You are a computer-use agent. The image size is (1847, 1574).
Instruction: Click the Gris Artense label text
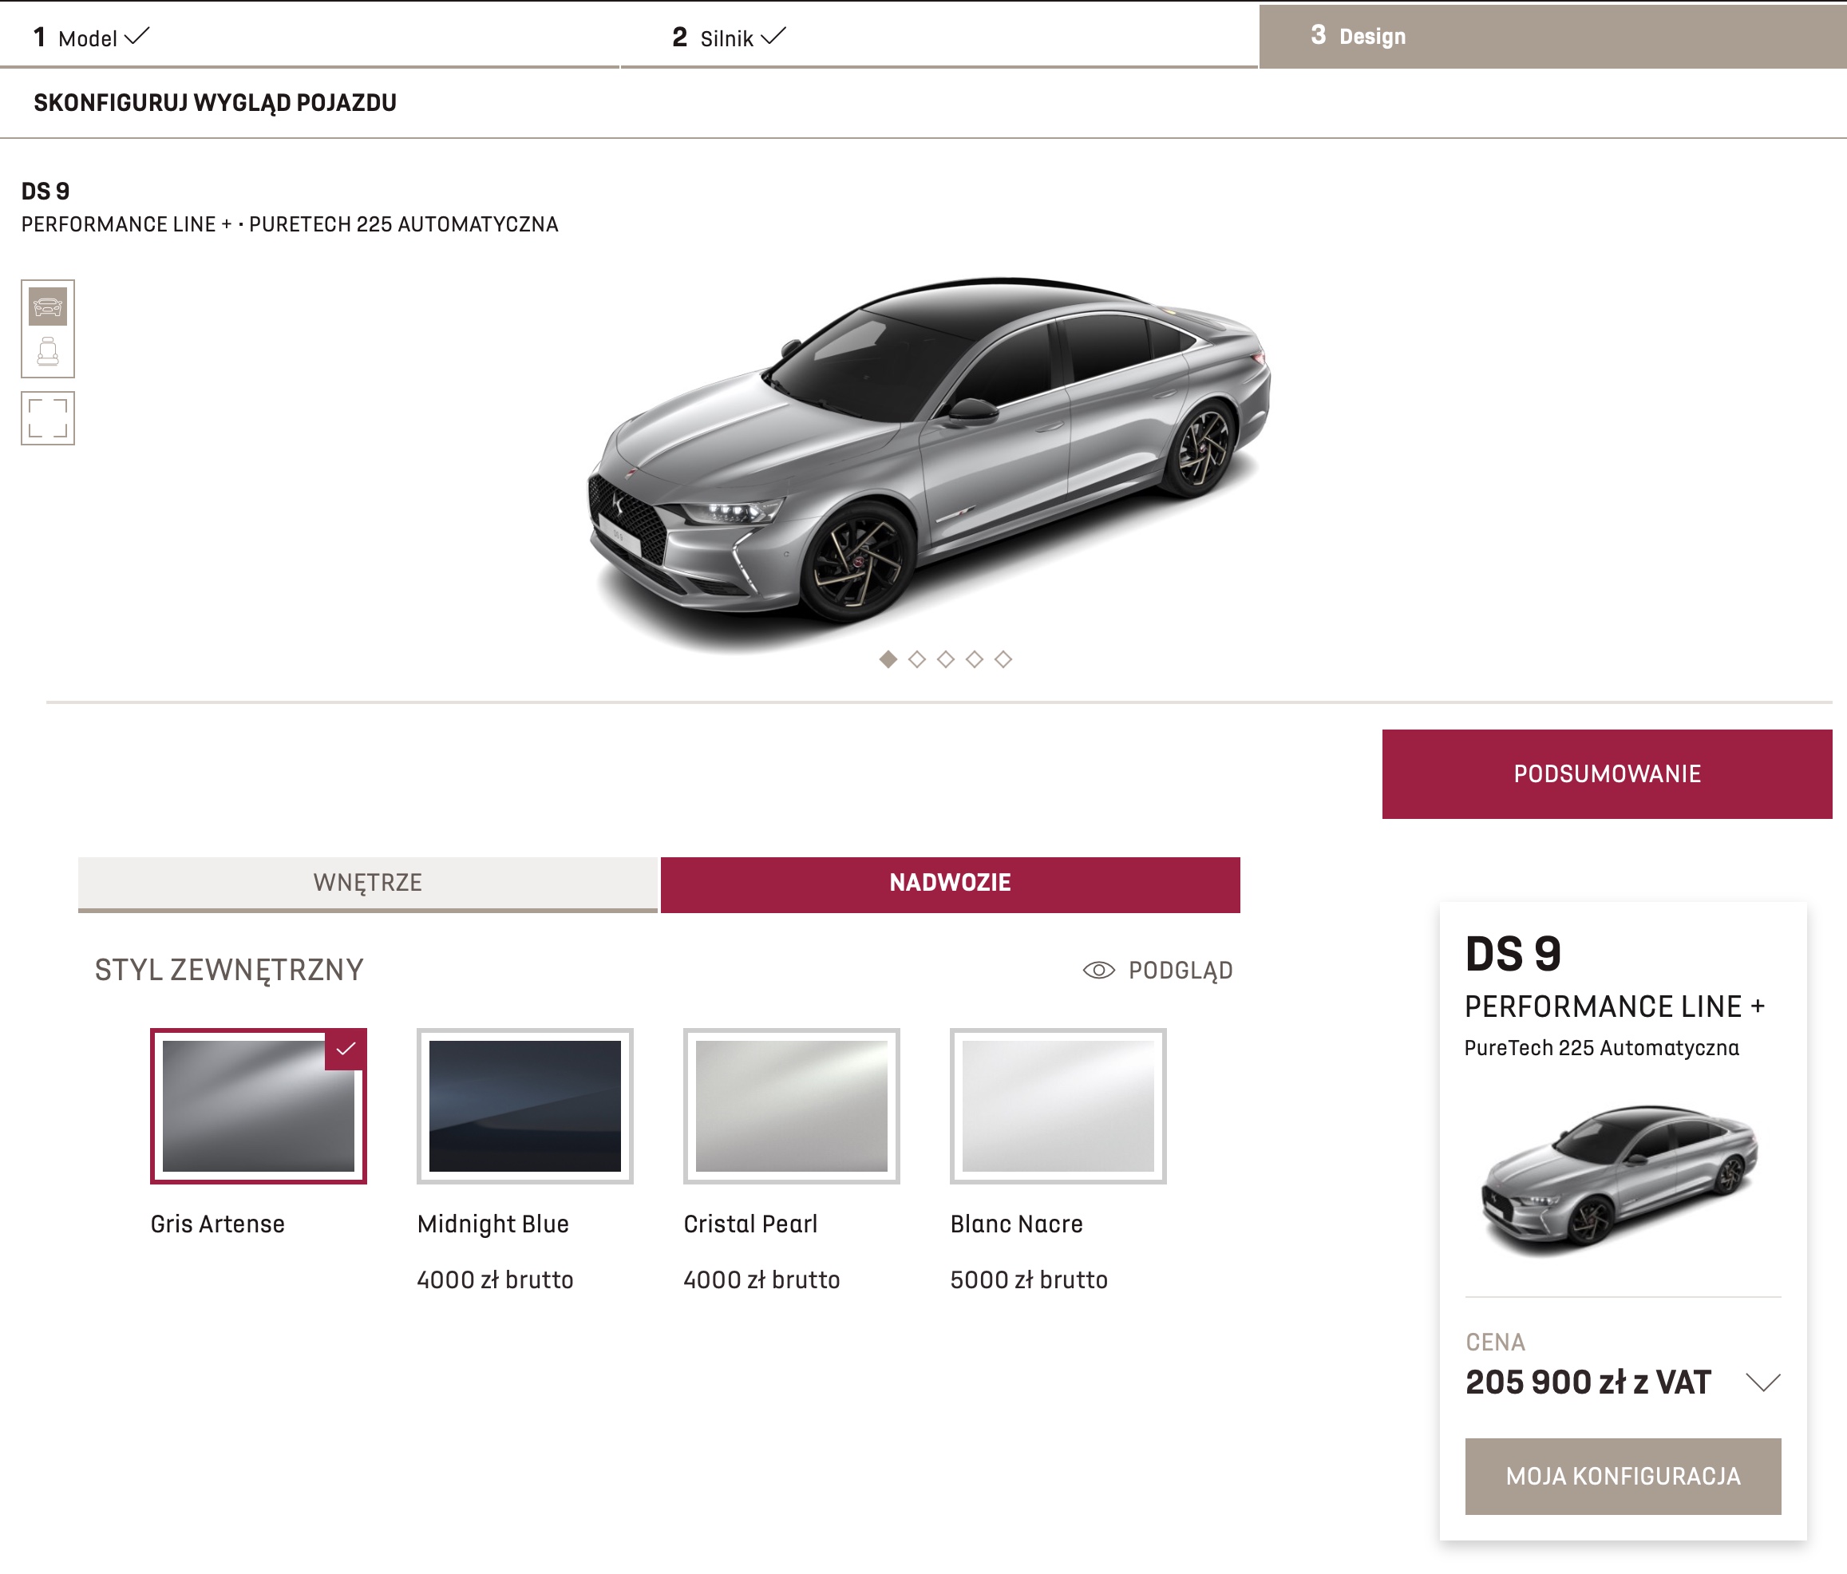217,1224
